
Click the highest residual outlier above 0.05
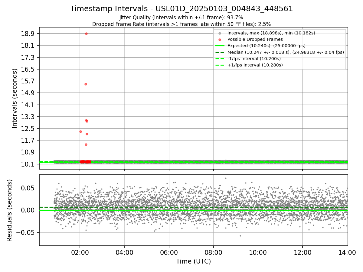tap(226, 178)
